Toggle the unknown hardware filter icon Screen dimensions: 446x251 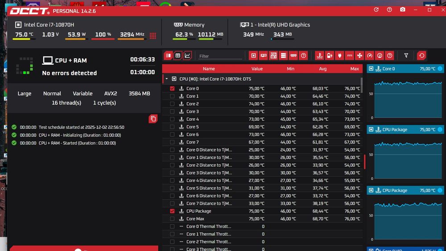[x=303, y=56]
